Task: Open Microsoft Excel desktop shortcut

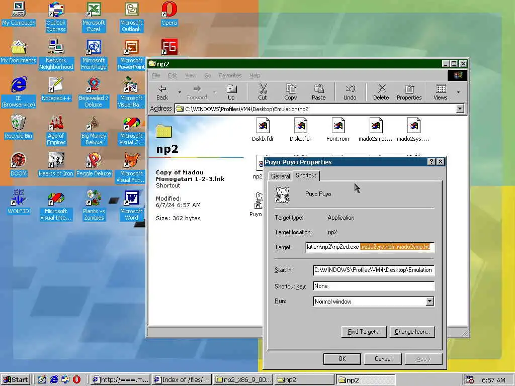Action: click(94, 17)
